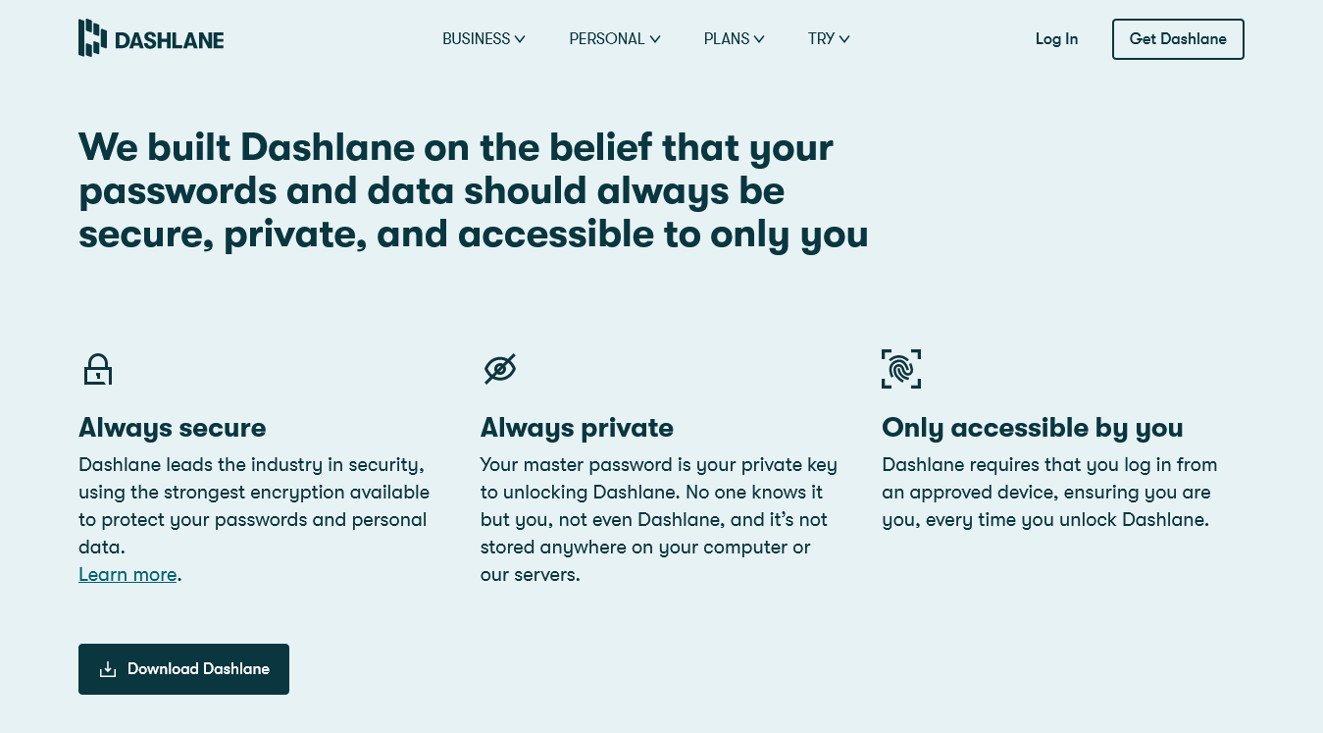1323x733 pixels.
Task: Click the Get Dashlane button
Action: coord(1178,39)
